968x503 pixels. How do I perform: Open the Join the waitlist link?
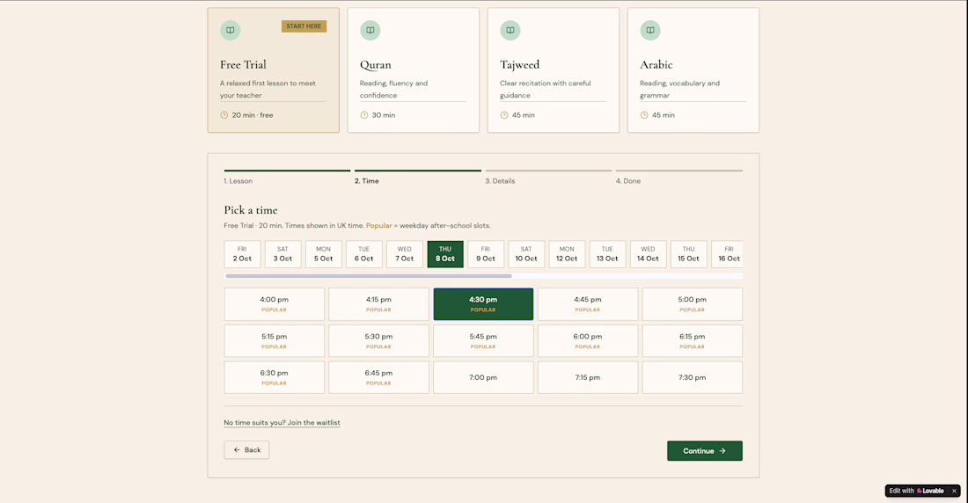[282, 423]
